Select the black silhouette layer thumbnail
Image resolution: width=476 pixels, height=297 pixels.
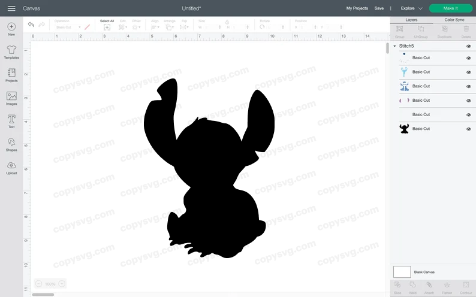pos(404,129)
